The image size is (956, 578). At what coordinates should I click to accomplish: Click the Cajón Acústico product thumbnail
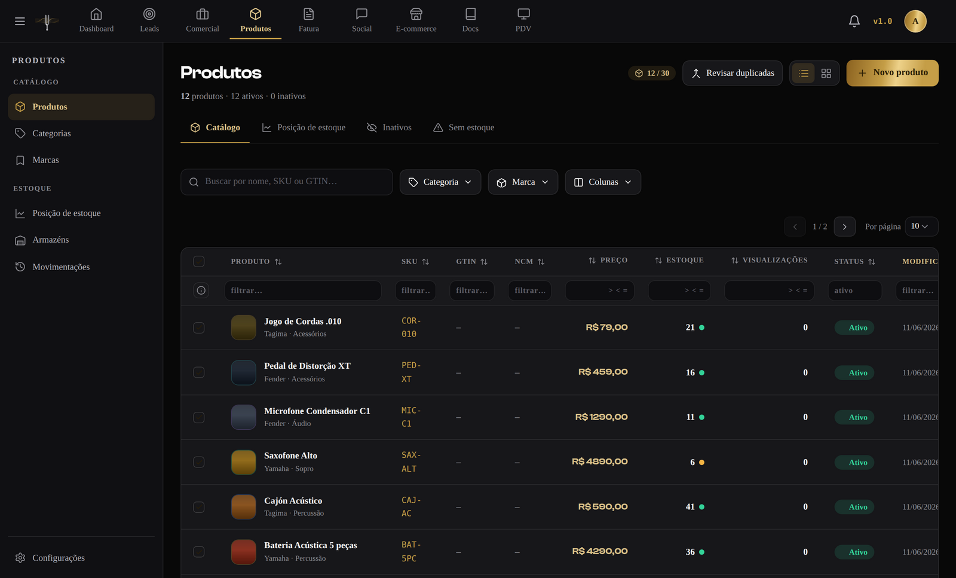pyautogui.click(x=244, y=507)
